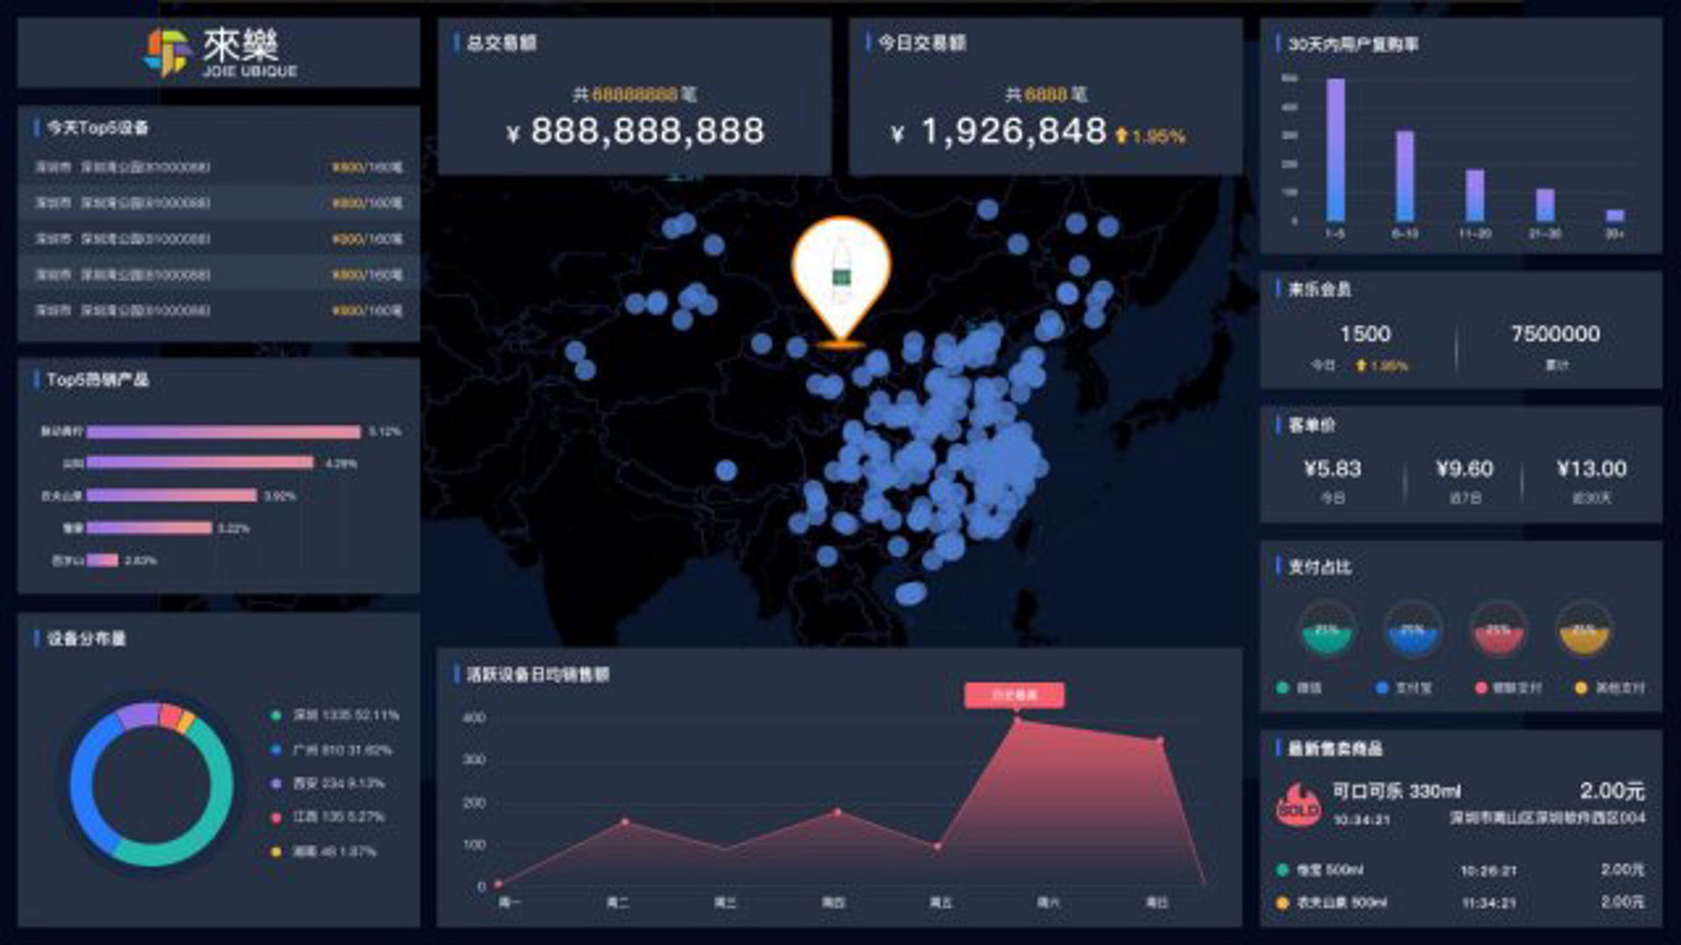
Task: Click the ¥5.83 average order value
Action: [1333, 469]
